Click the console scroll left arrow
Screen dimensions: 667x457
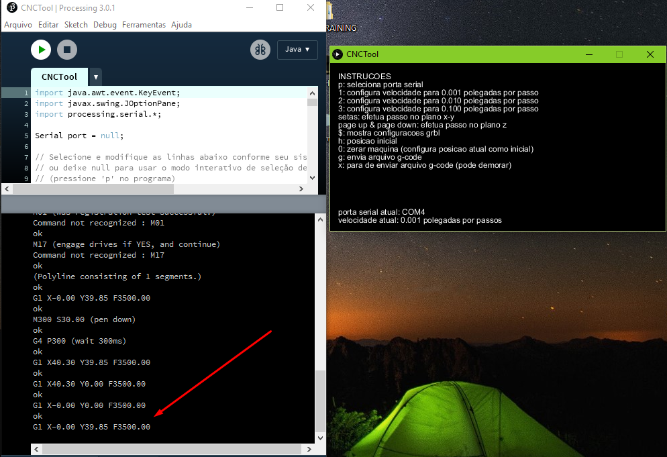37,449
